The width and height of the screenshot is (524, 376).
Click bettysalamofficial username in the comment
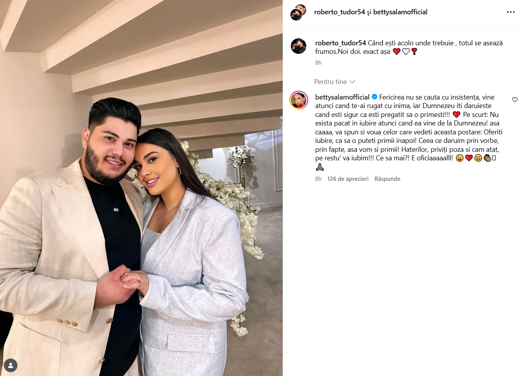(x=342, y=97)
